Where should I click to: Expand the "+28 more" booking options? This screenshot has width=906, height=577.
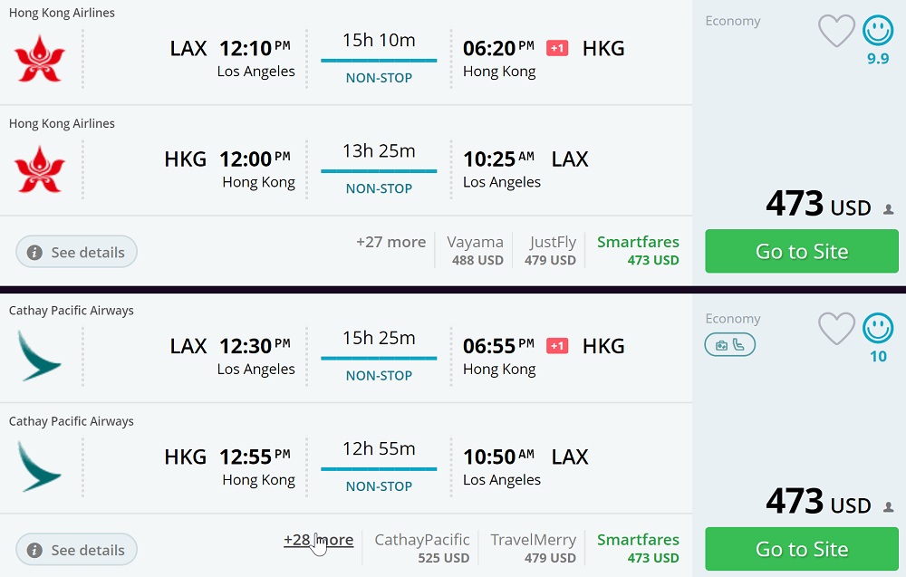coord(318,540)
